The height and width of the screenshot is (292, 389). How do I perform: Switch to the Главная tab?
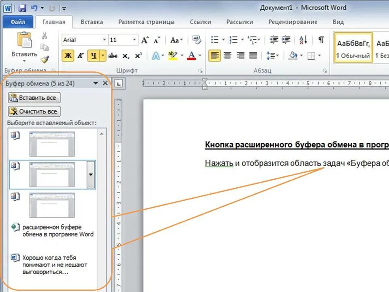54,22
